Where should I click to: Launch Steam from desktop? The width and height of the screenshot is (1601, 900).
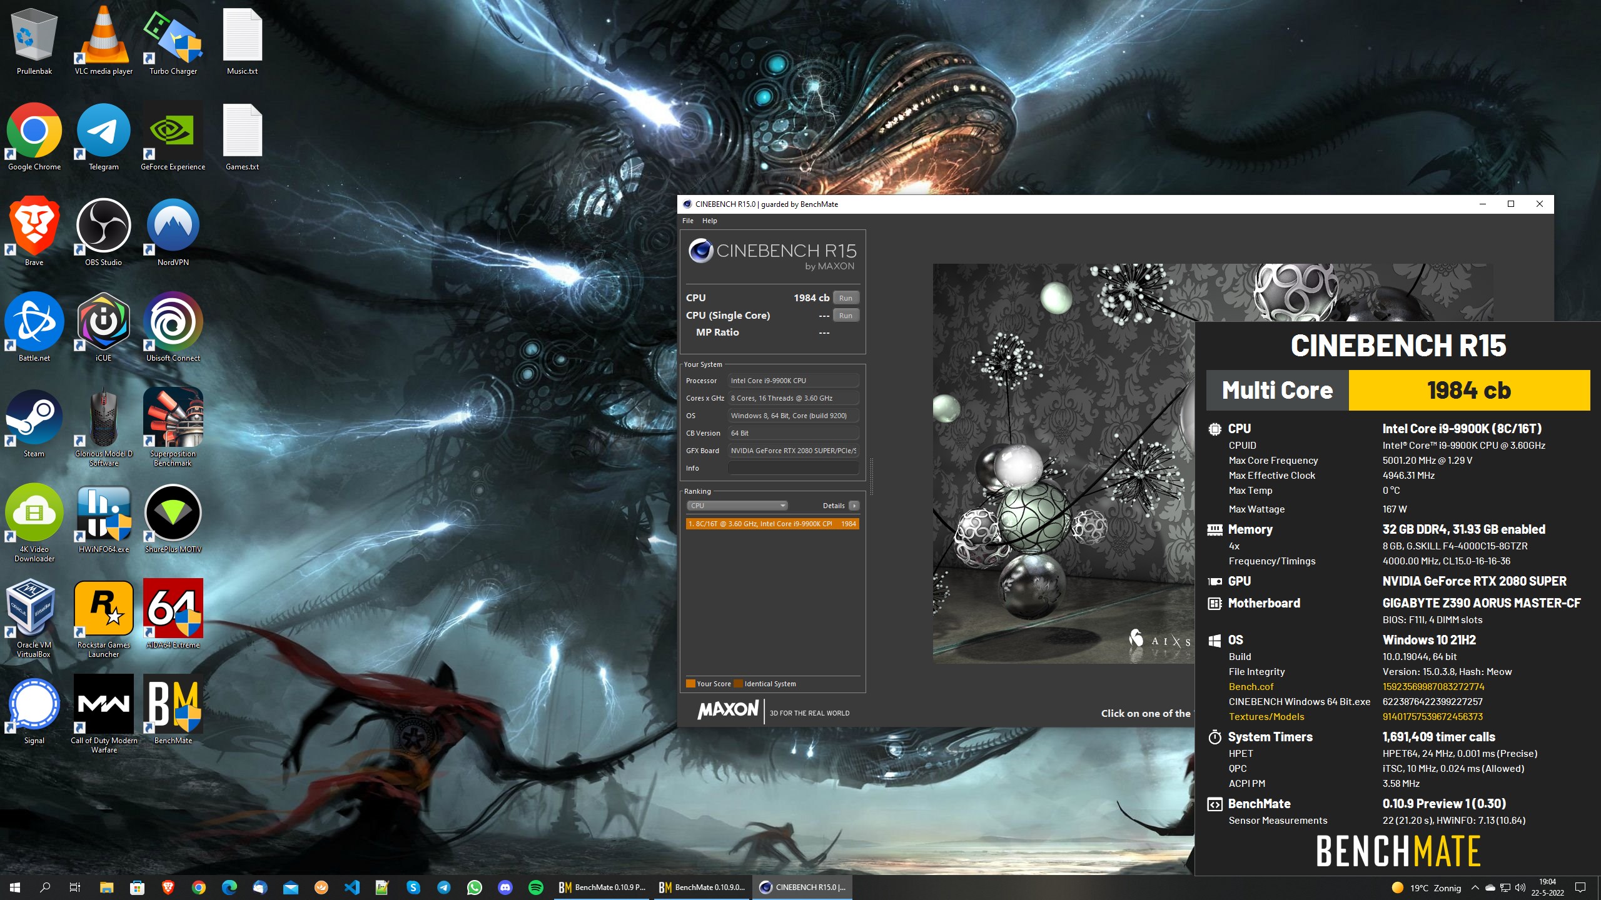coord(34,424)
